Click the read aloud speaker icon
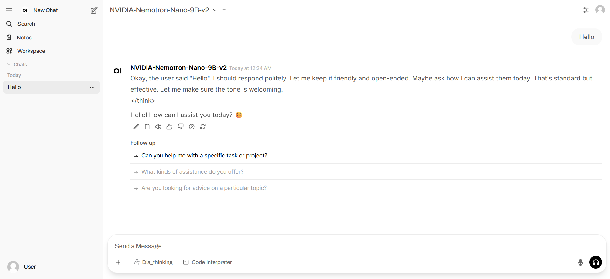Screen dimensions: 610x279 [158, 127]
